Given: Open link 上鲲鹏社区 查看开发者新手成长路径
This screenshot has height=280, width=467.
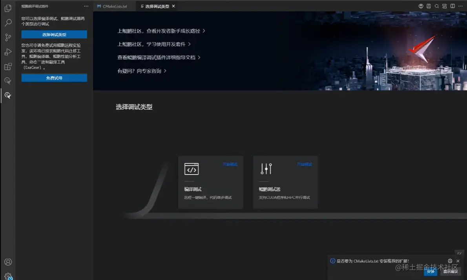Looking at the screenshot, I should [x=161, y=31].
